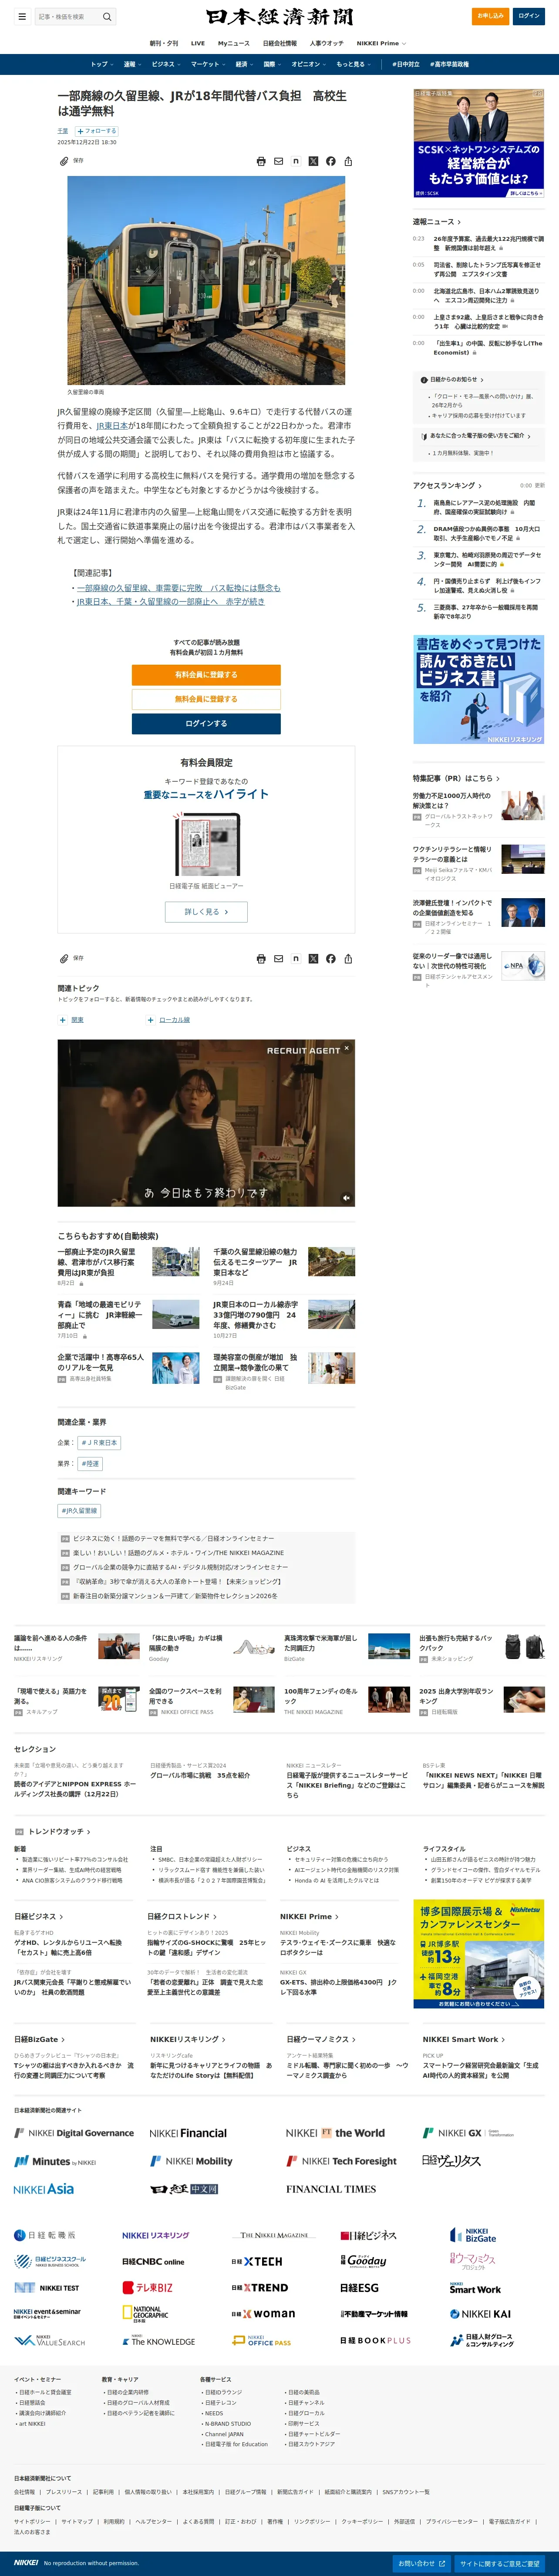
Task: Open the #ＪＲ東日本 company tag
Action: pos(99,1442)
